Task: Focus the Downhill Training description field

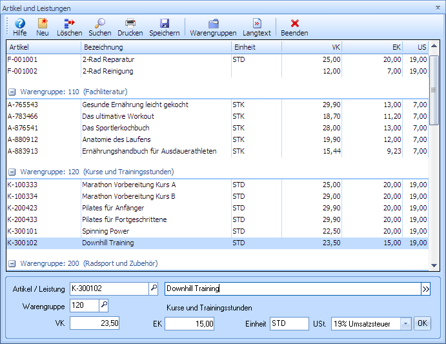Action: 292,288
